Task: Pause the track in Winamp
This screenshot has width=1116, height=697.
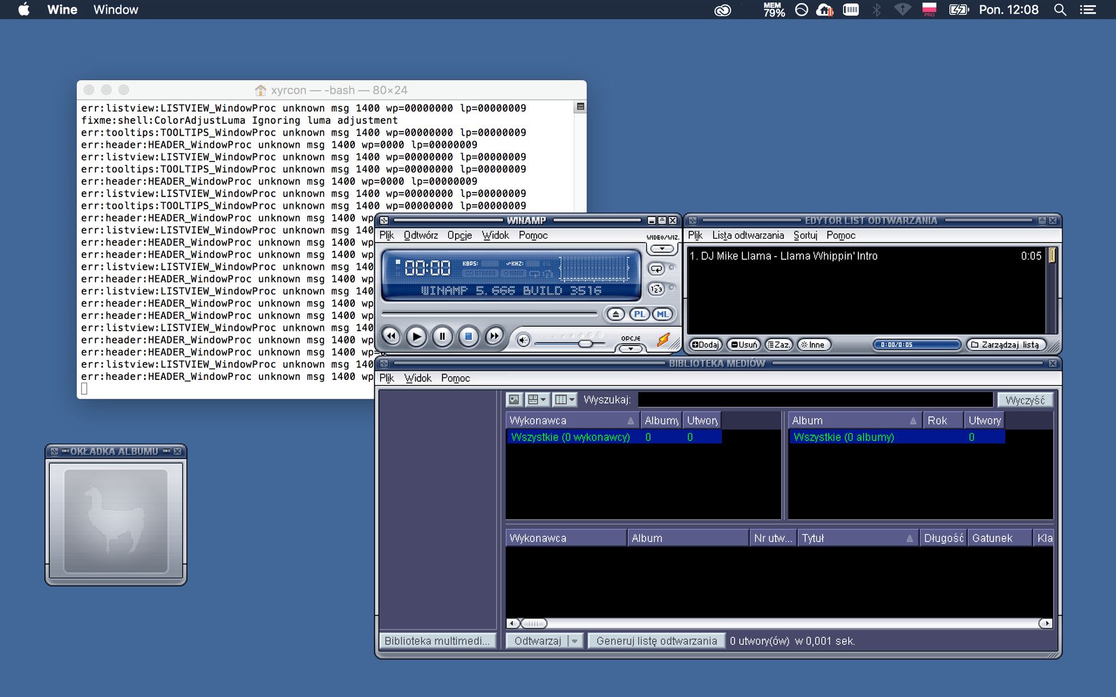Action: click(442, 337)
